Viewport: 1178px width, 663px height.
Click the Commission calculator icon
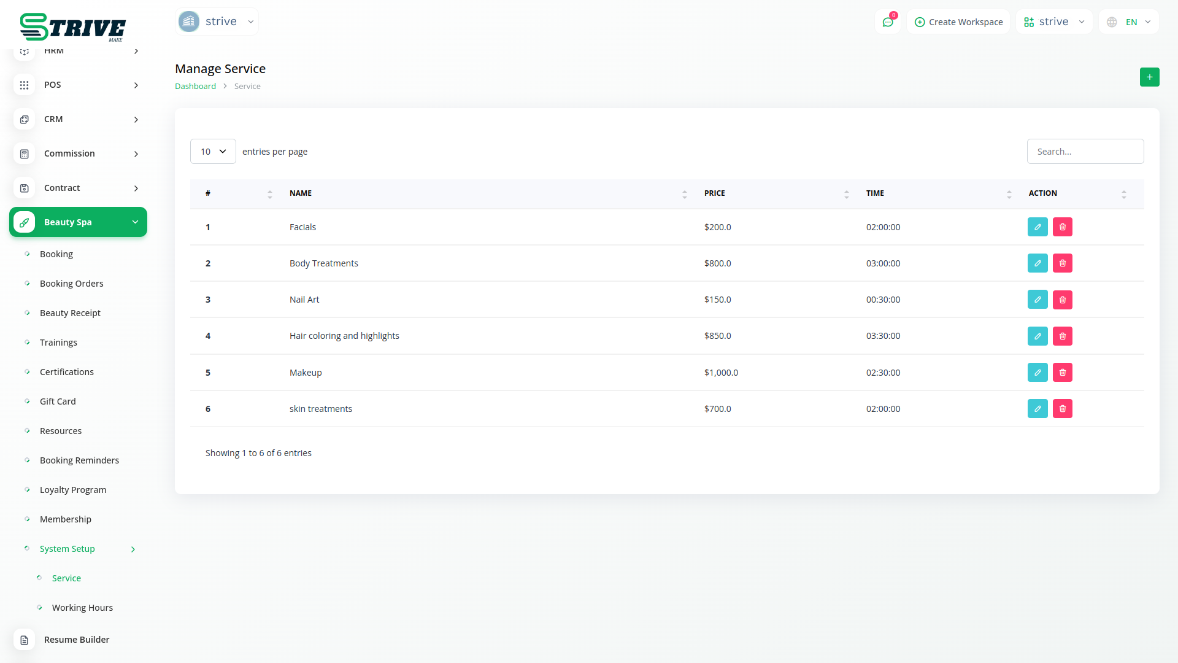point(25,154)
